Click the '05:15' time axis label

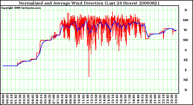pos(41,99)
